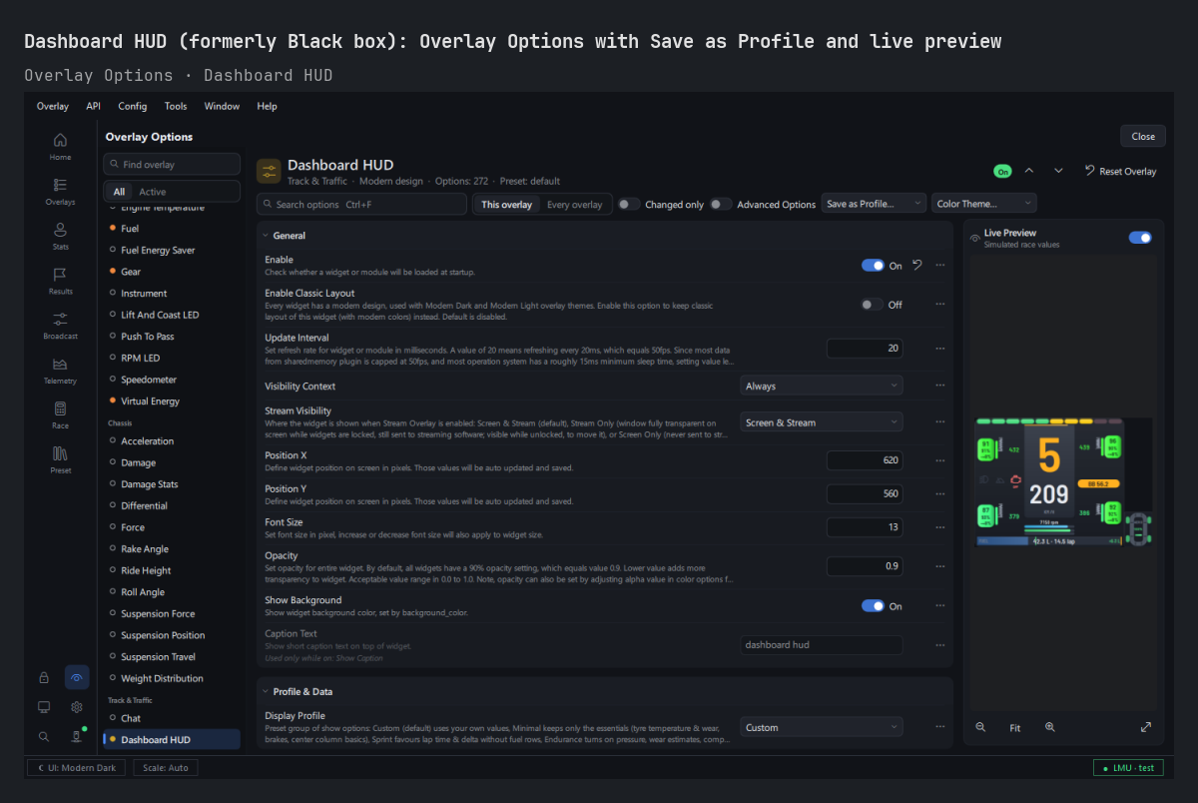The image size is (1198, 803).
Task: Open the Broadcast sidebar section
Action: 60,326
